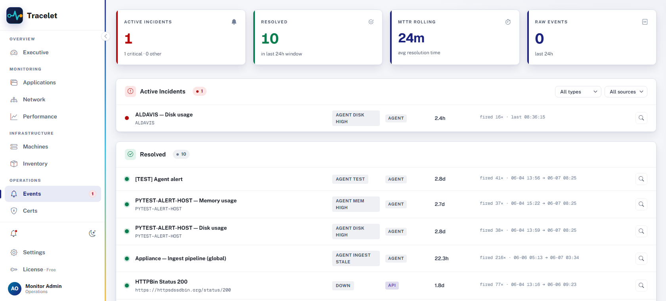Open the Raw Events summary card

pos(592,37)
